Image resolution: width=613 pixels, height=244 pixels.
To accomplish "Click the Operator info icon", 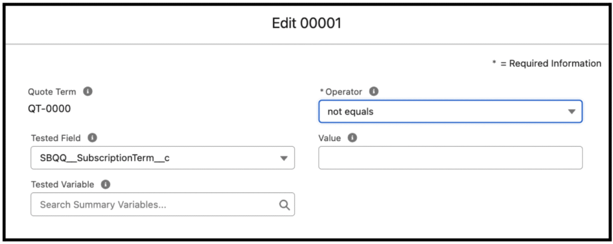I will tap(374, 92).
